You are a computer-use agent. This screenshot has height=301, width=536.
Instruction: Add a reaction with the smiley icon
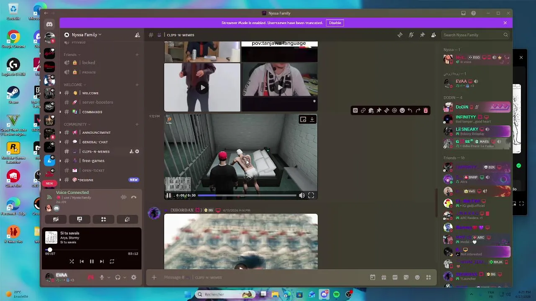[x=402, y=110]
